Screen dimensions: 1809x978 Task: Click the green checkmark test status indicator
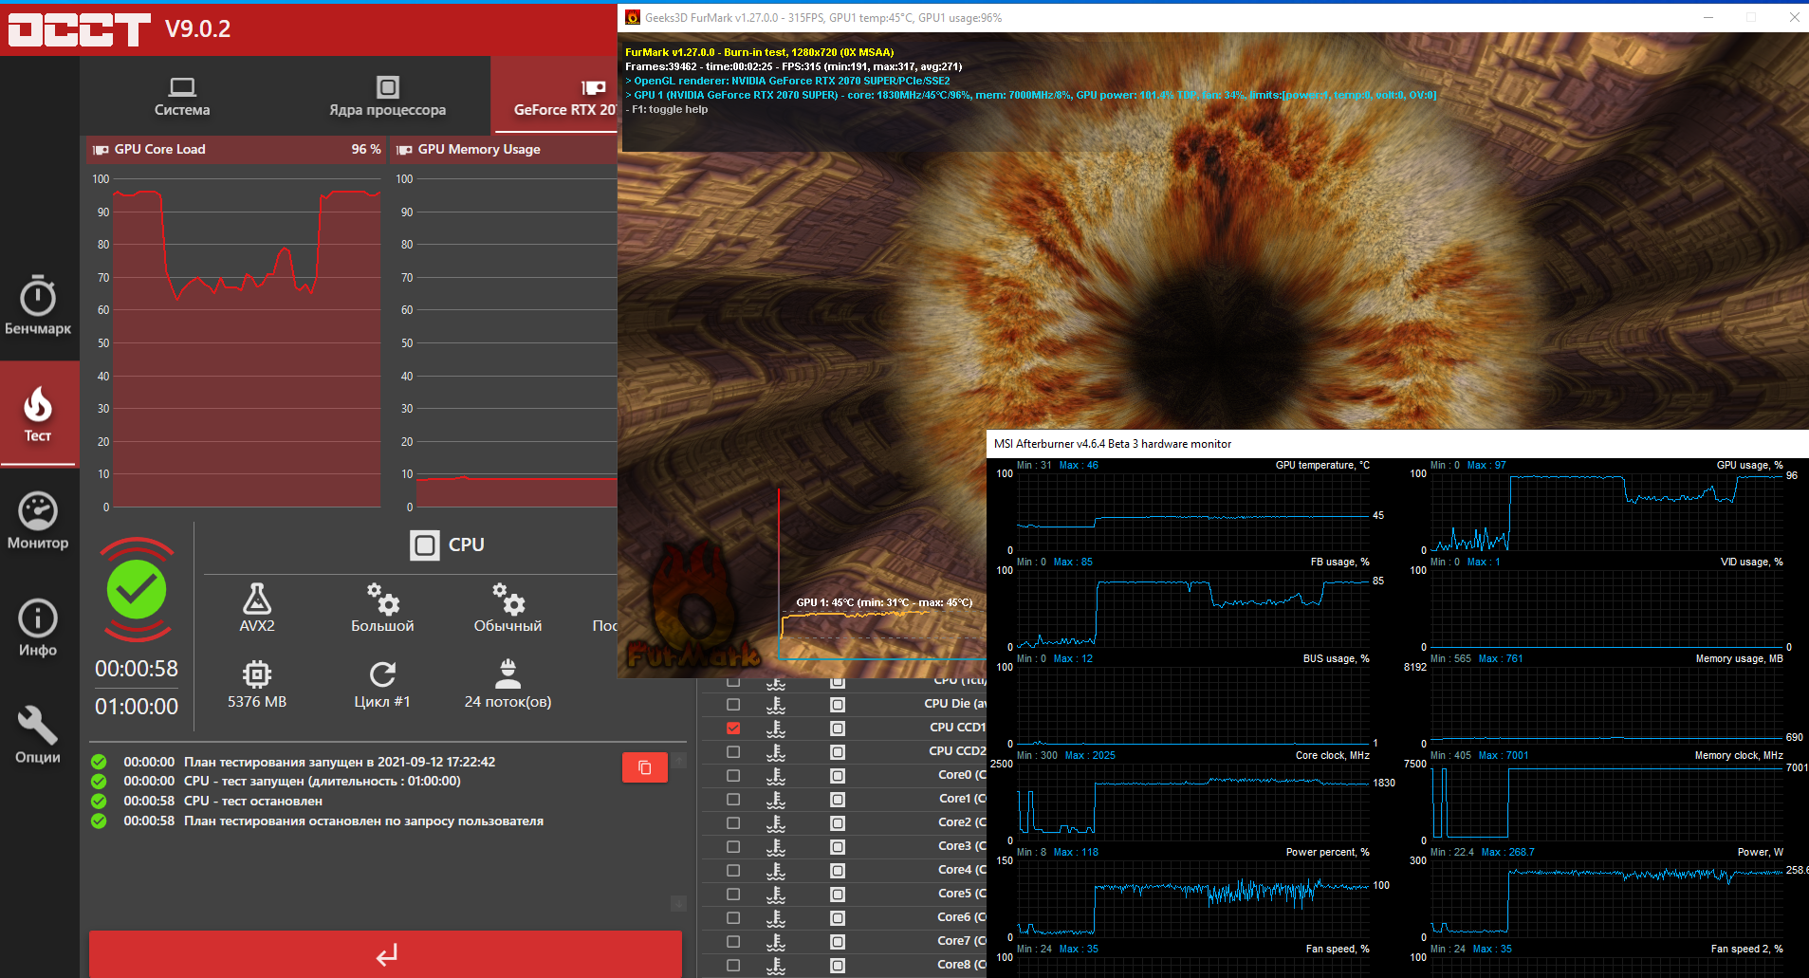pos(137,589)
